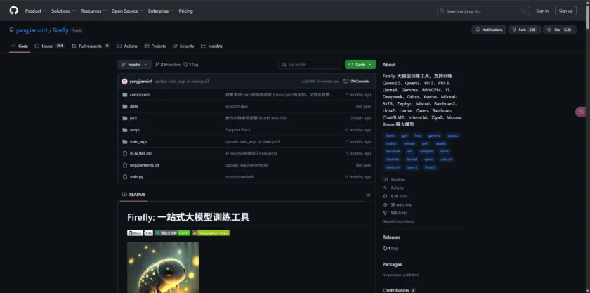Open the 58 watching eye link
This screenshot has height=293, width=590.
(398, 205)
